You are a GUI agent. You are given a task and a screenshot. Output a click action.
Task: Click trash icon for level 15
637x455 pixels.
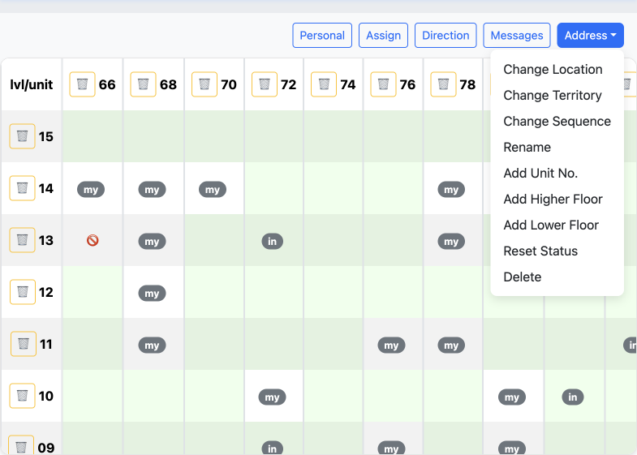[23, 136]
